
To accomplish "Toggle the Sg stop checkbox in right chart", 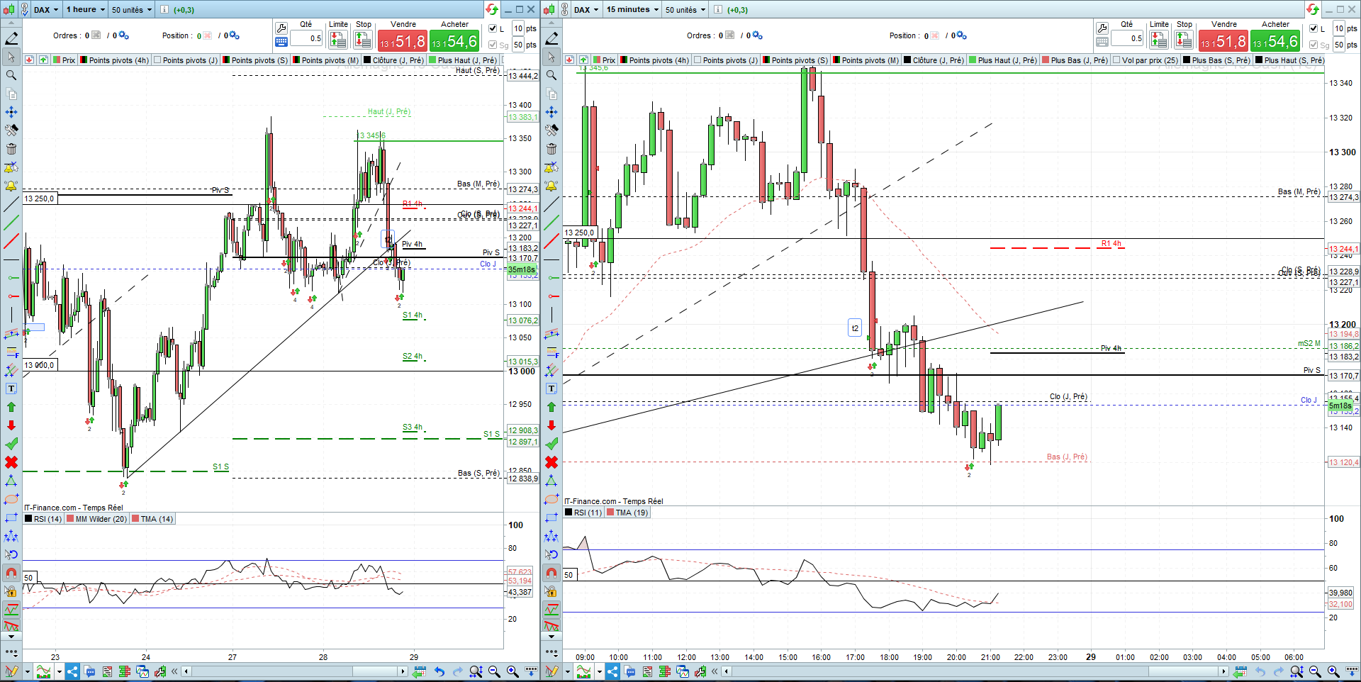I will (x=1314, y=45).
